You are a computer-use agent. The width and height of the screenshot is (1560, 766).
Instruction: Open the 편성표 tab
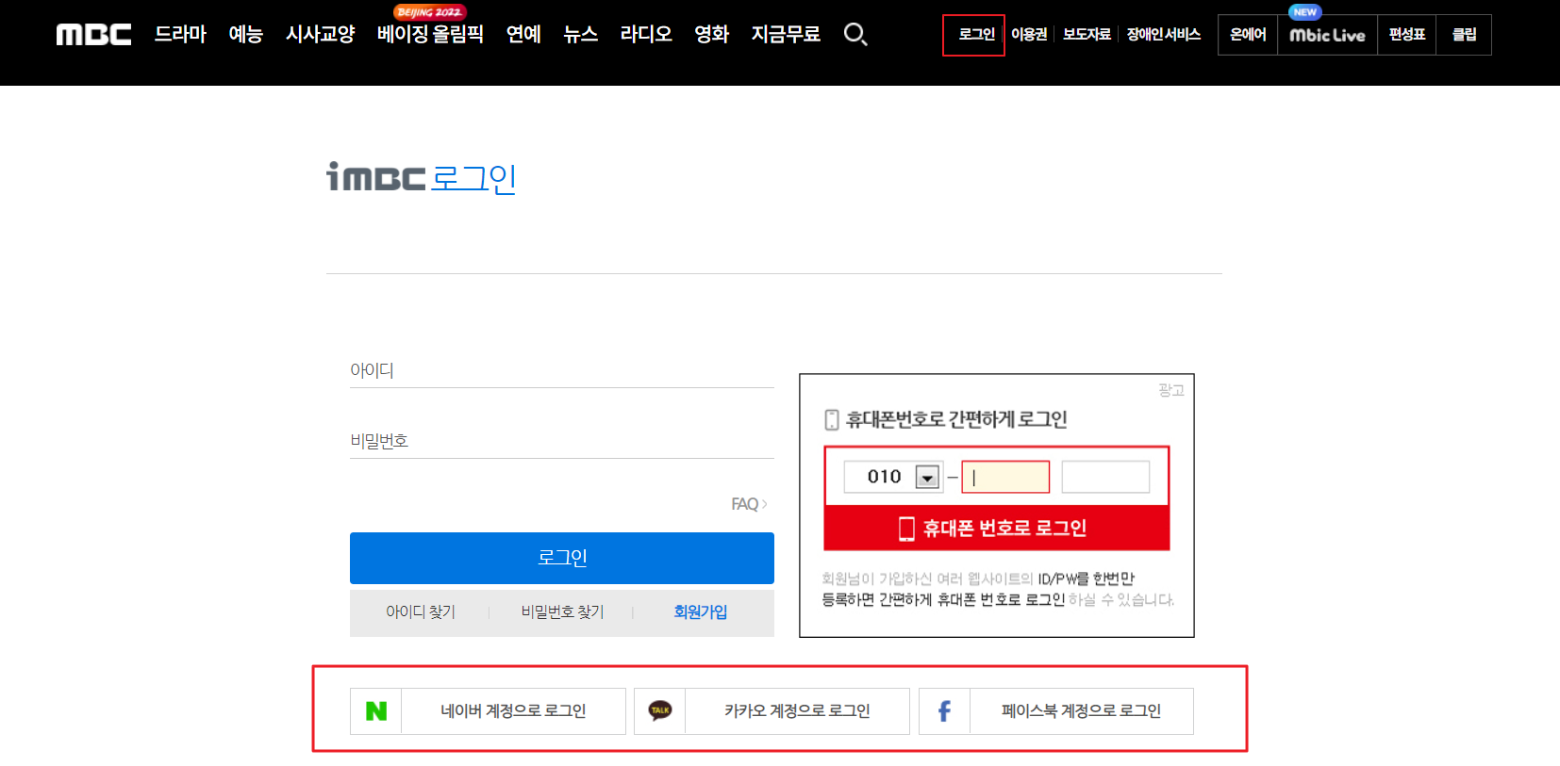coord(1406,35)
